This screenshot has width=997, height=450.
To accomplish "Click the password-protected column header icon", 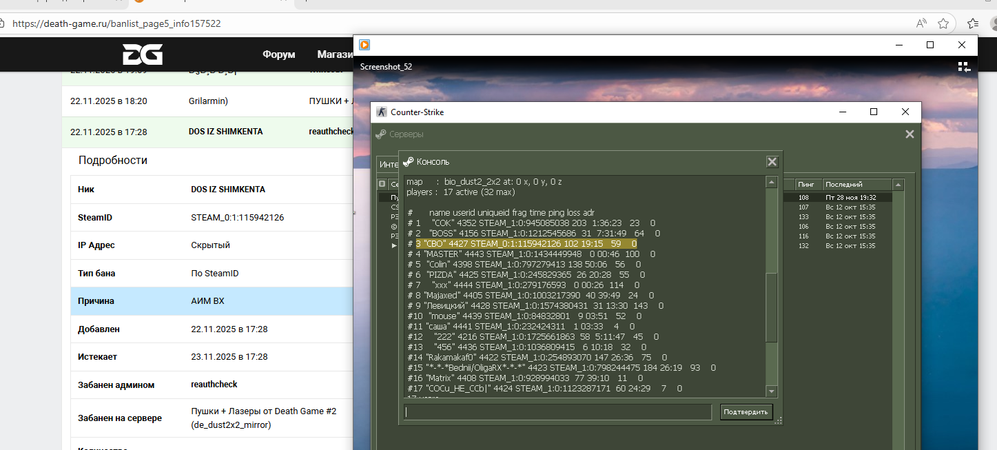I will click(x=382, y=185).
